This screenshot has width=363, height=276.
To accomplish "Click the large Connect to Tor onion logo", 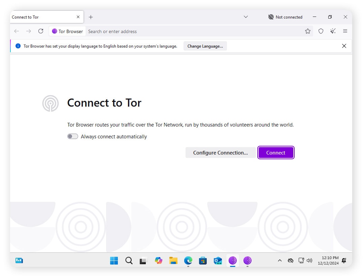I will (50, 103).
